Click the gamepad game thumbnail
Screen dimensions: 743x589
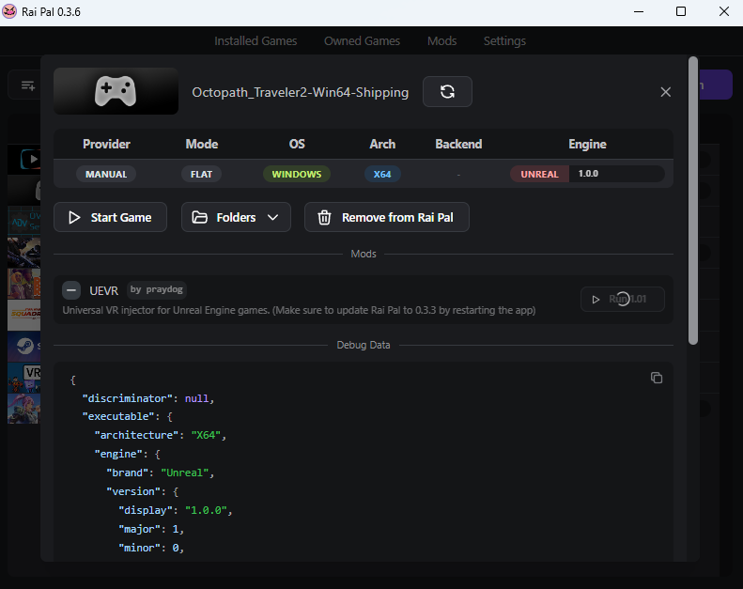(116, 91)
